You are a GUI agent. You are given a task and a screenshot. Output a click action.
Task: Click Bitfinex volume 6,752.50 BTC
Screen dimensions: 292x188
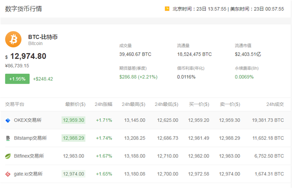click(269, 156)
